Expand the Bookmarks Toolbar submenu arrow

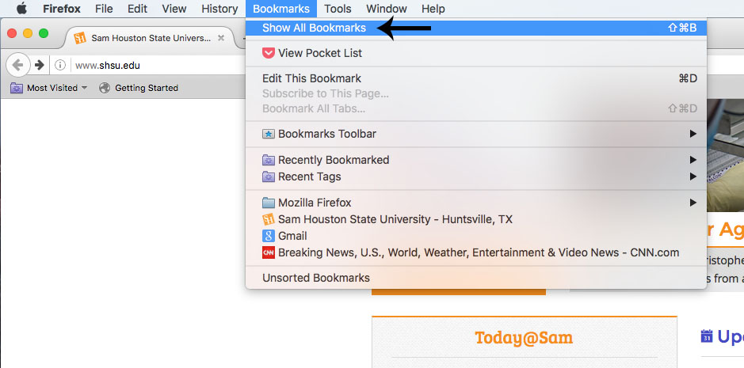click(x=692, y=135)
